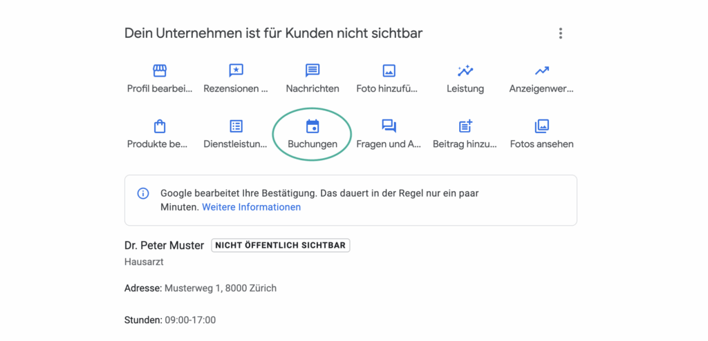Viewport: 708px width, 341px height.
Task: Click the address Musterweg 1, 8000 Zürich
Action: [x=221, y=288]
